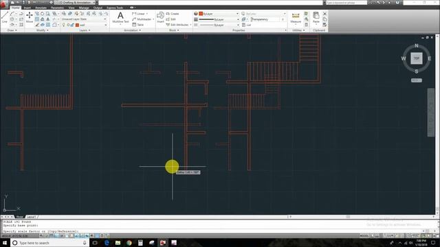Image resolution: width=440 pixels, height=247 pixels.
Task: Switch to the Layout1 tab
Action: pos(31,217)
